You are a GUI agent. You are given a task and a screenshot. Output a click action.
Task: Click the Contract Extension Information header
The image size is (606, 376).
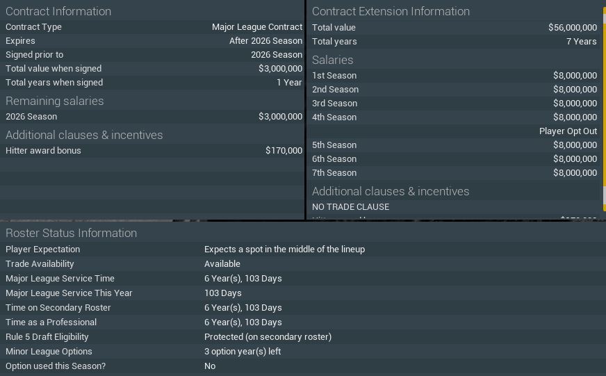tap(391, 11)
